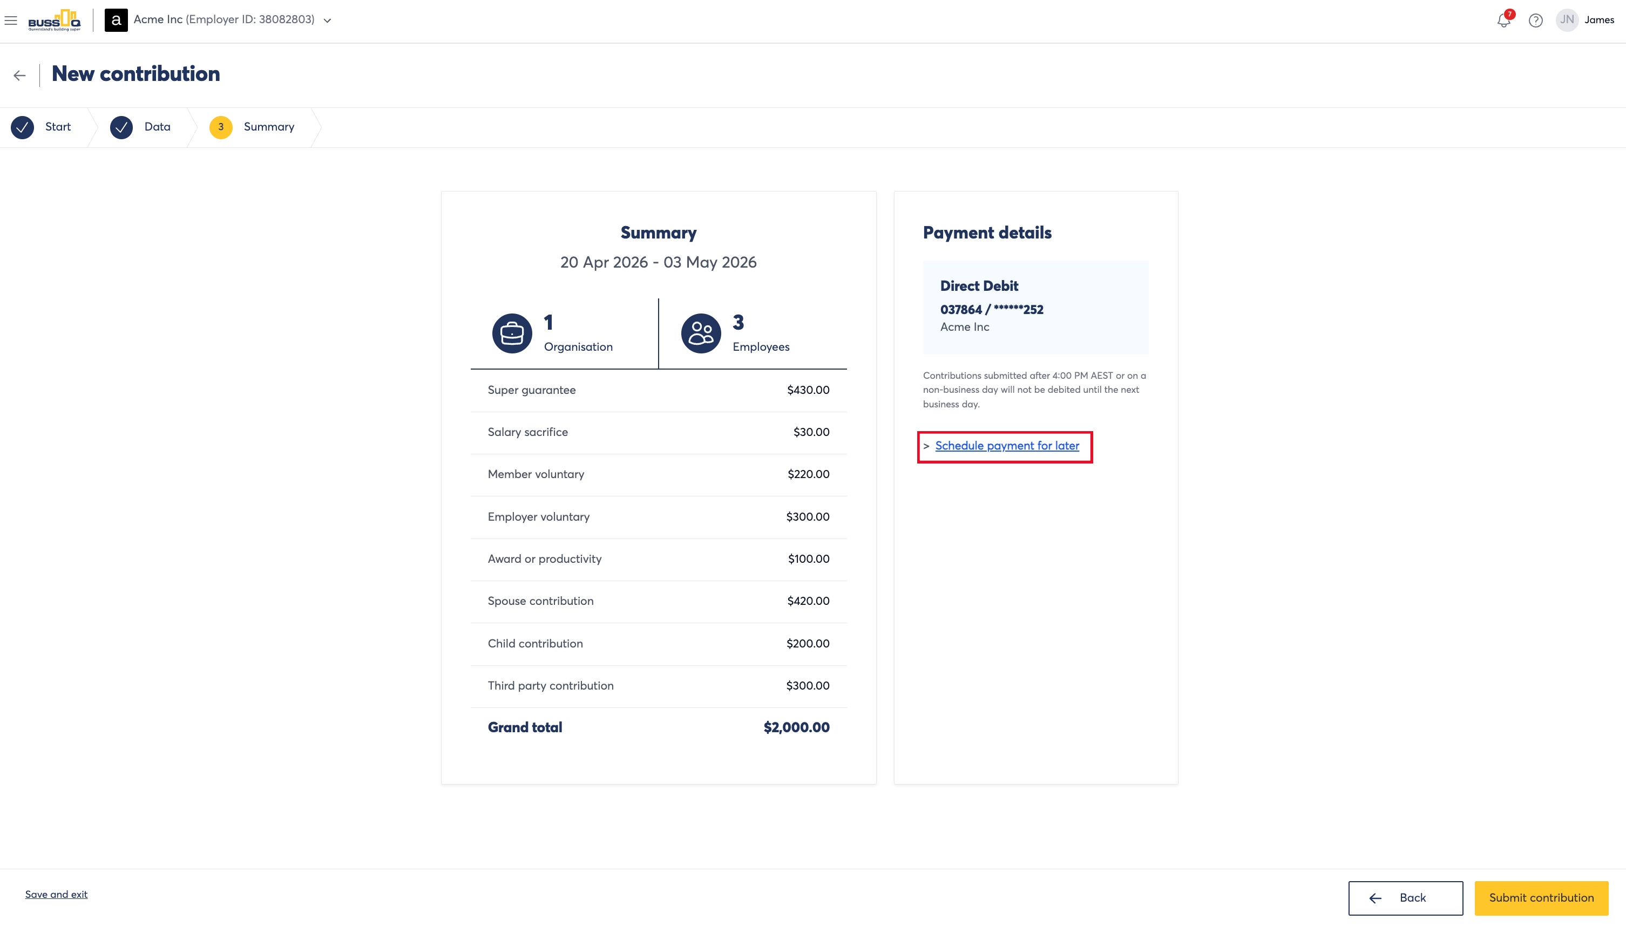The image size is (1626, 927).
Task: Click the Employees people icon
Action: [x=701, y=333]
